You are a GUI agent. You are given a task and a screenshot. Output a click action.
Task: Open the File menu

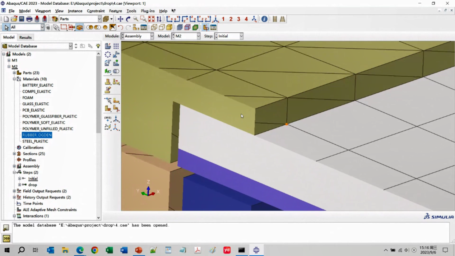[11, 11]
